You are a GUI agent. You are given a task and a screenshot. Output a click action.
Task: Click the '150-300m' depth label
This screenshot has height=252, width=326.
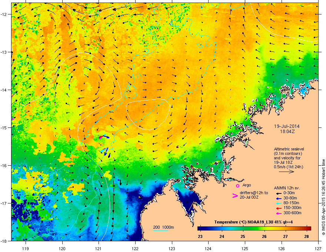(x=292, y=208)
